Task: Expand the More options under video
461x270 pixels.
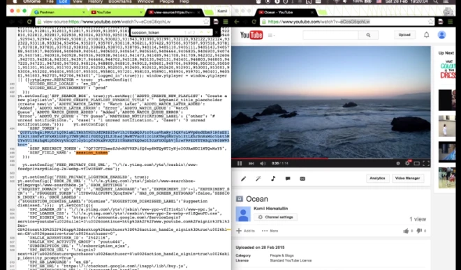Action: pyautogui.click(x=270, y=231)
